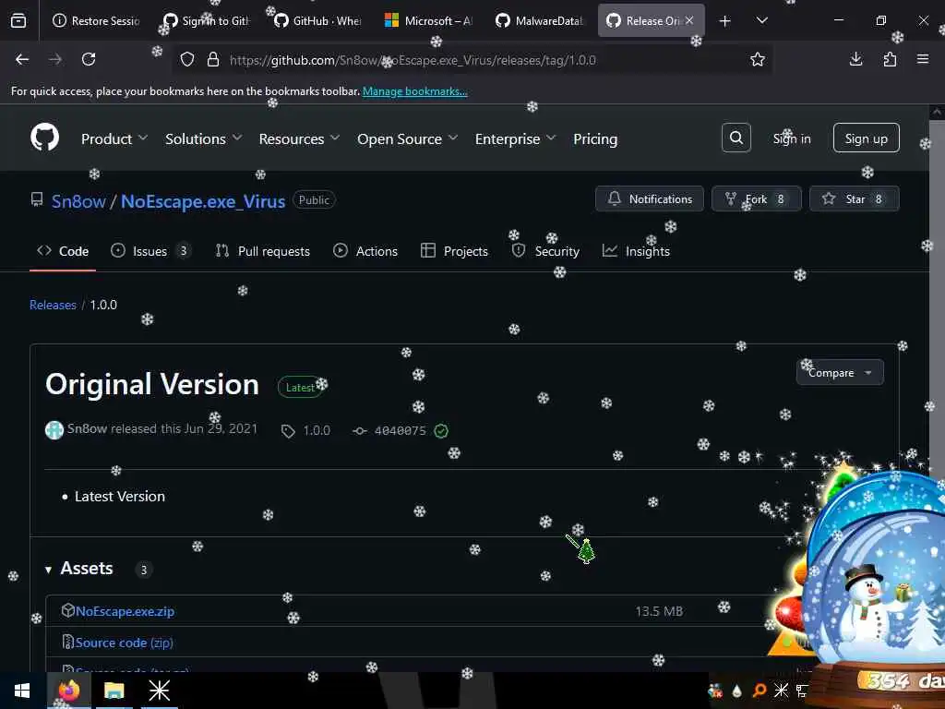Viewport: 945px width, 709px height.
Task: Open the water drop tray icon
Action: coord(737,691)
